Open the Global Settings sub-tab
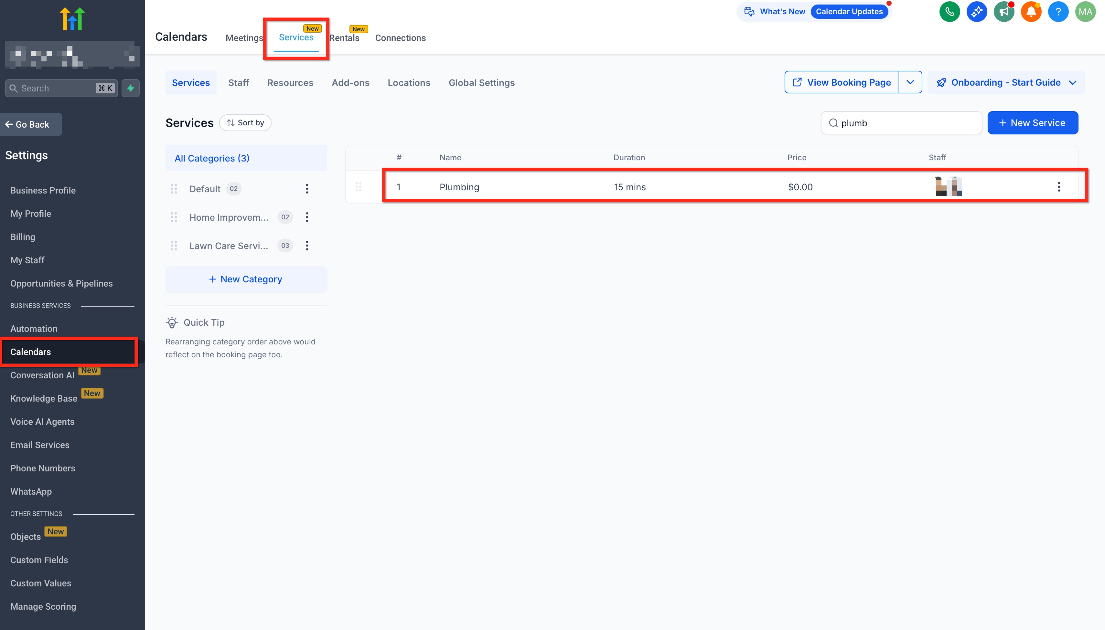 click(x=481, y=83)
